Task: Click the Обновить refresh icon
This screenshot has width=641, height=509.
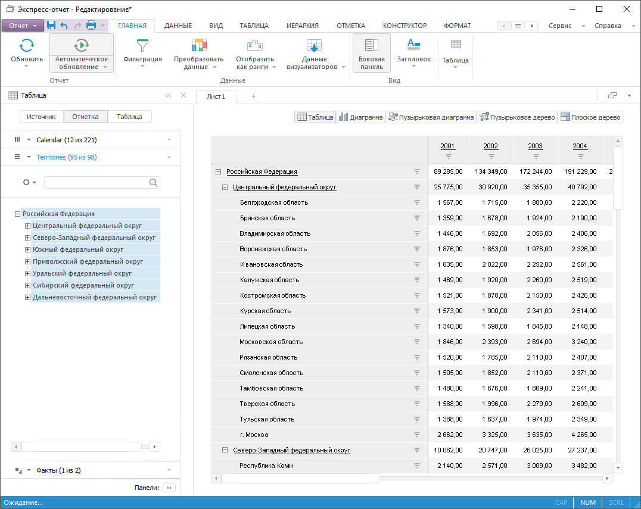Action: (27, 45)
